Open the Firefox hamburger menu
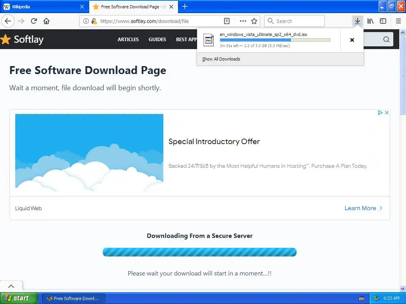The image size is (406, 304). point(398,21)
